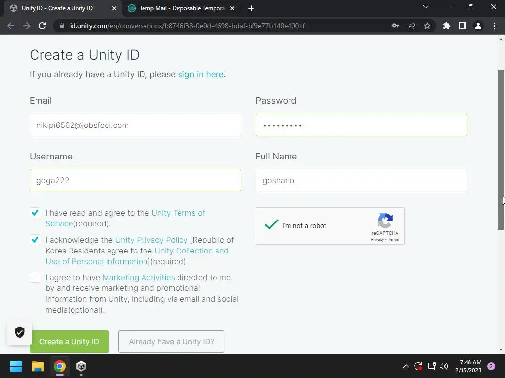Viewport: 505px width, 378px height.
Task: Switch to the Unity ID tab
Action: pyautogui.click(x=63, y=8)
